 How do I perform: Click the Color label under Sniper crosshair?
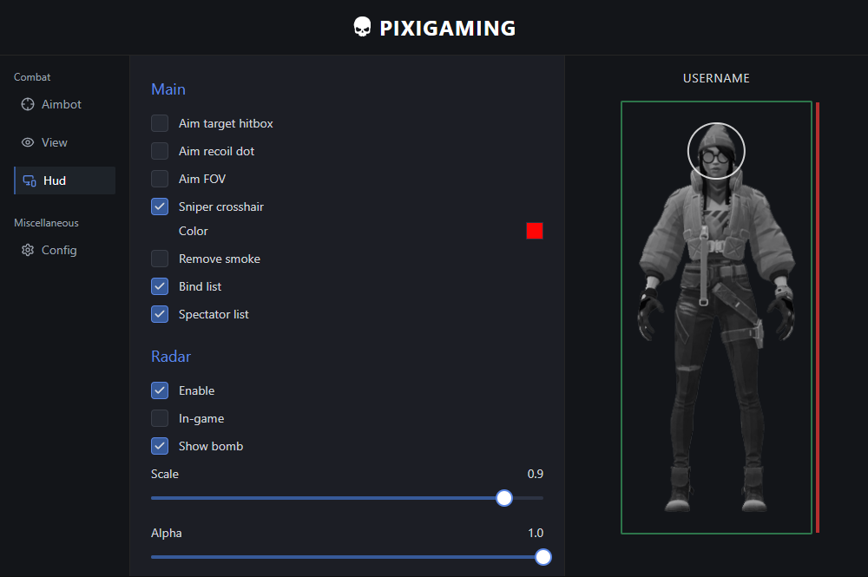pyautogui.click(x=194, y=231)
